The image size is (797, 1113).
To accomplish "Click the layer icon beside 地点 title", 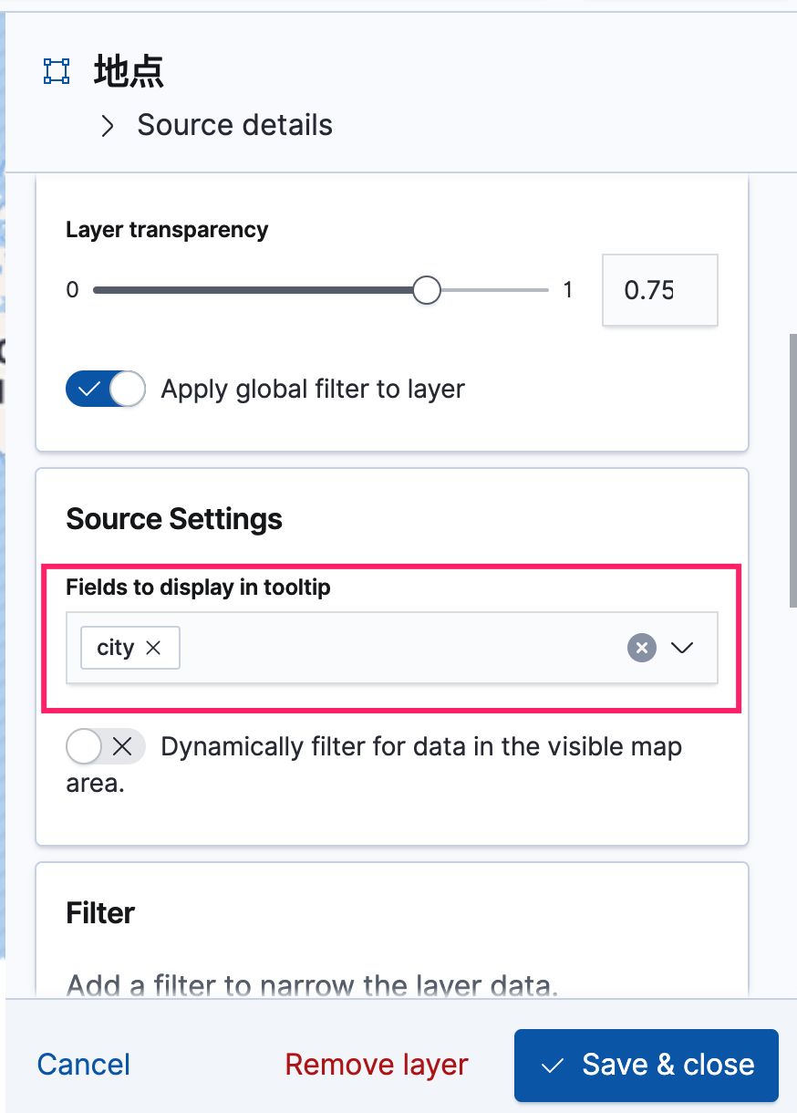I will click(x=57, y=71).
